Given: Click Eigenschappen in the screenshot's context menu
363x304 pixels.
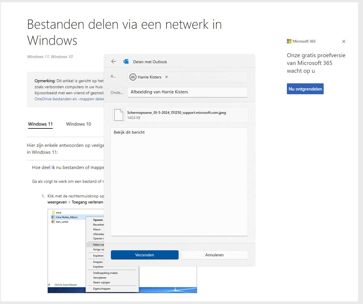Looking at the screenshot, I should point(102,289).
